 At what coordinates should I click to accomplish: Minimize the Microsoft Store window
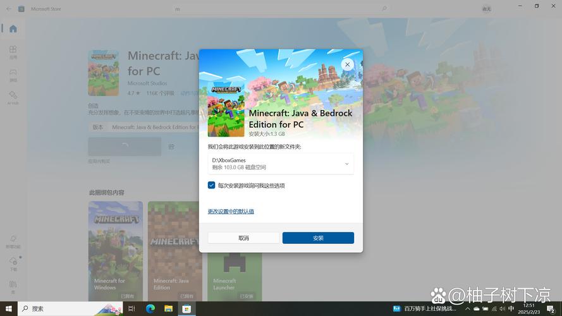[x=520, y=6]
